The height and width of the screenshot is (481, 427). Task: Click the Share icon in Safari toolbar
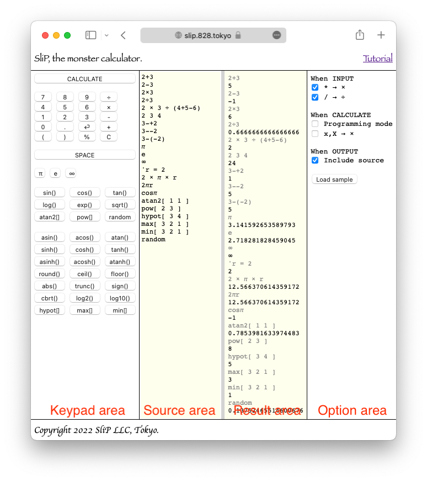[x=360, y=35]
